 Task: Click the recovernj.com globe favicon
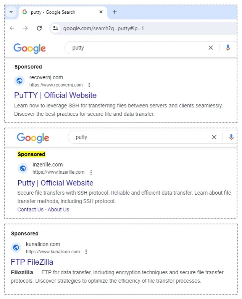[x=19, y=81]
